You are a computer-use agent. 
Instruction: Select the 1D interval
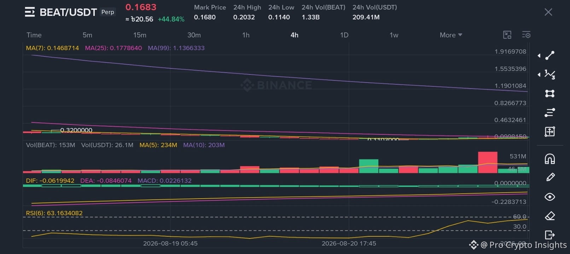pyautogui.click(x=344, y=35)
